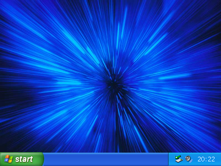Click the sound icon left of the clock
The image size is (221, 166).
pos(189,159)
